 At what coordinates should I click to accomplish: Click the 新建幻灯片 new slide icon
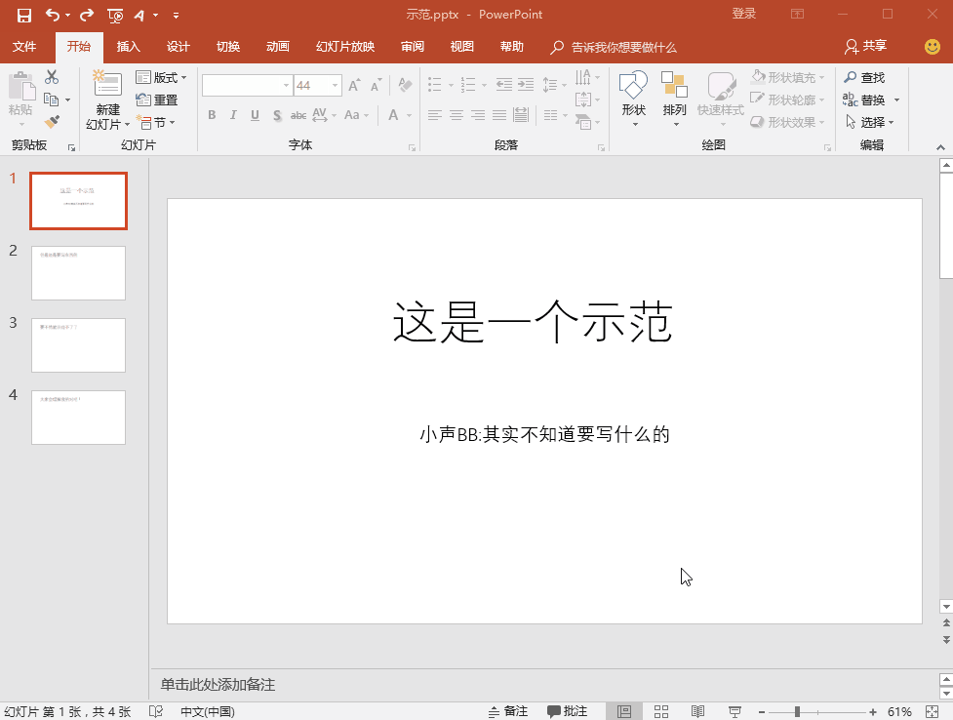pyautogui.click(x=107, y=86)
